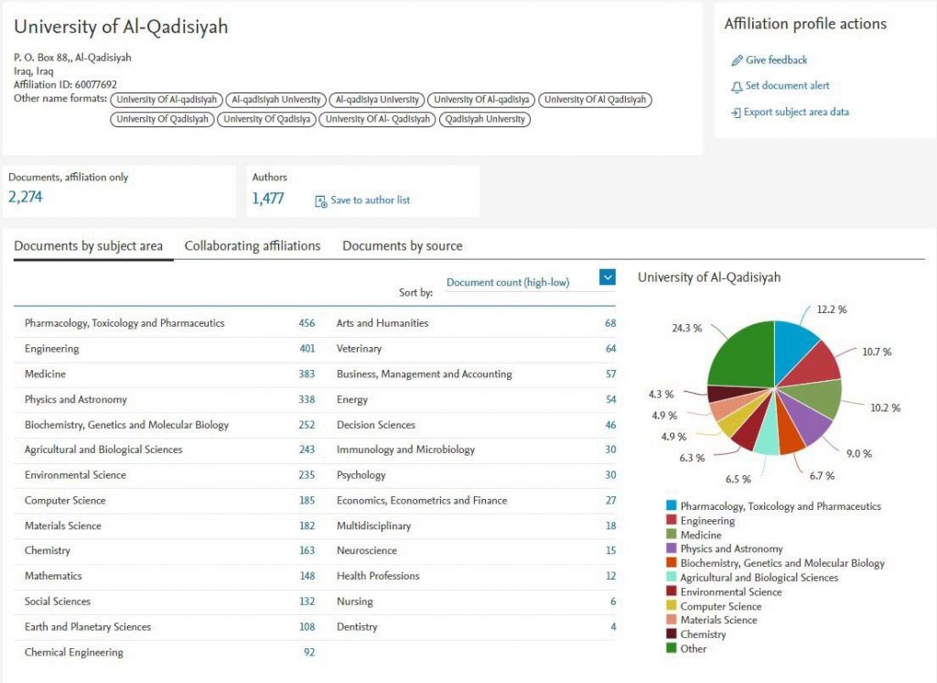Open the 401 Engineering documents link
Viewport: 937px width, 683px height.
click(306, 349)
